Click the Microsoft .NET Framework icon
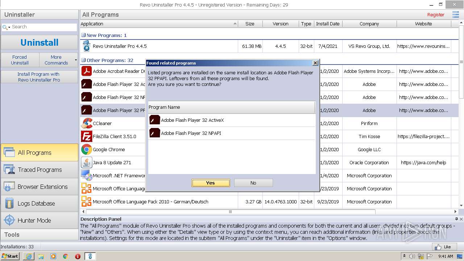464x261 pixels. pos(86,175)
